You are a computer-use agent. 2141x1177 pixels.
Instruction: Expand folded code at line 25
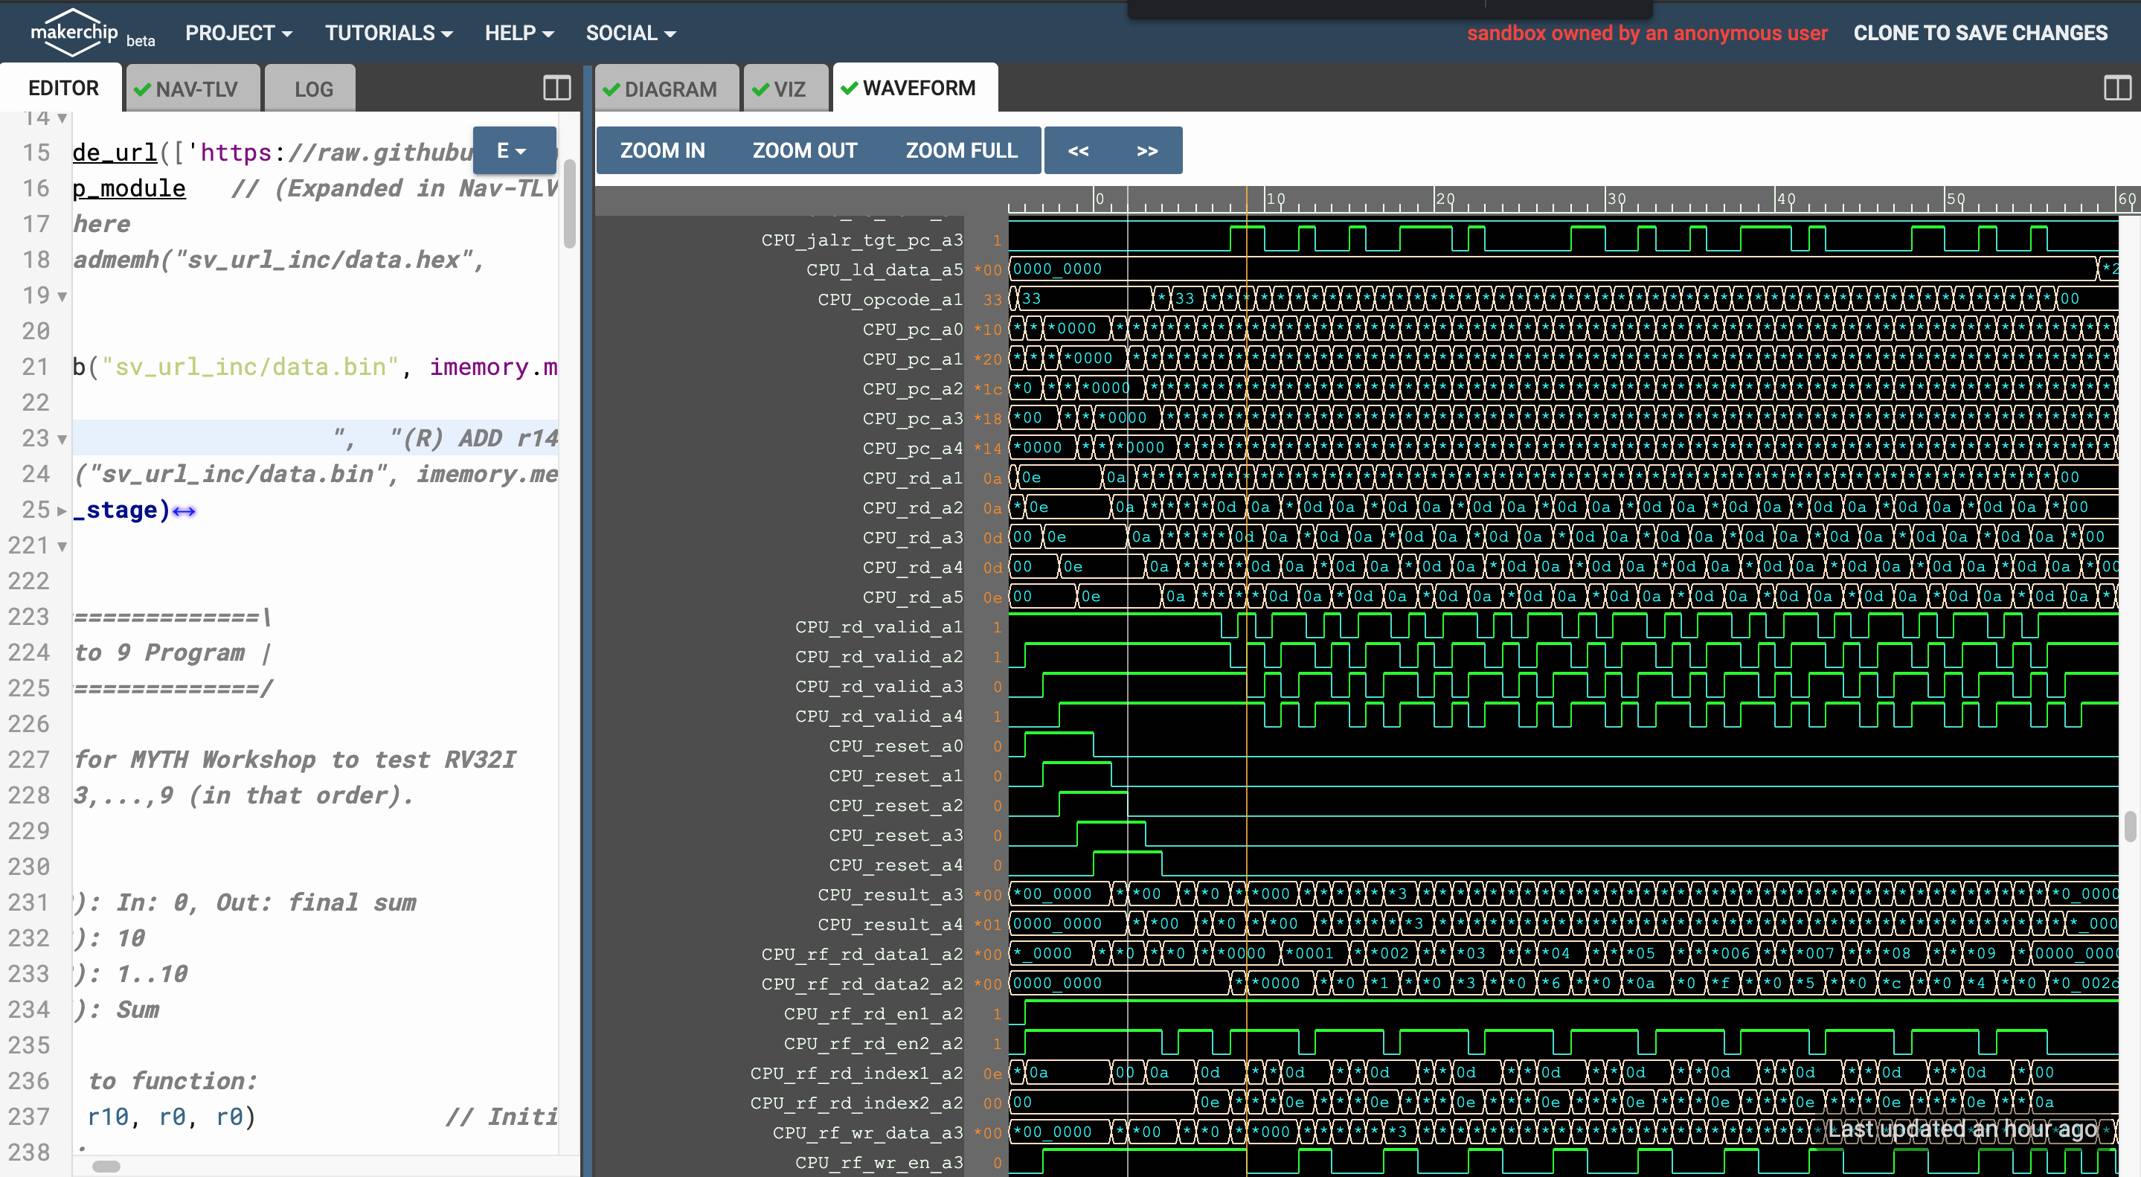62,510
